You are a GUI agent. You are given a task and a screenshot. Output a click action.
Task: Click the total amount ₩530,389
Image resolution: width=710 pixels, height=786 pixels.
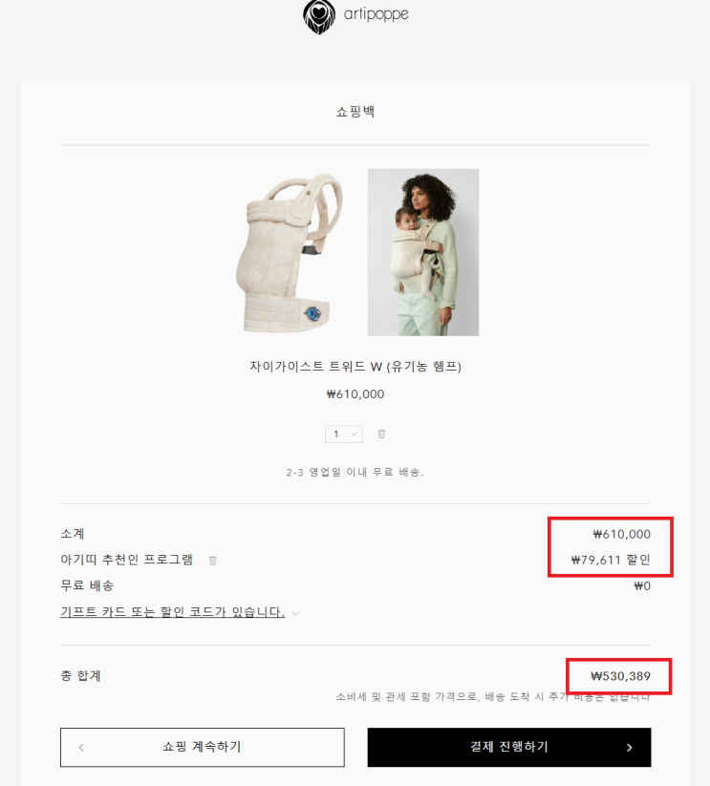pyautogui.click(x=621, y=676)
